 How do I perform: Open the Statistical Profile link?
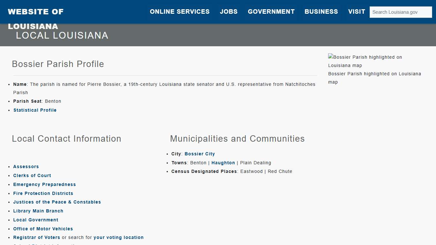[35, 110]
